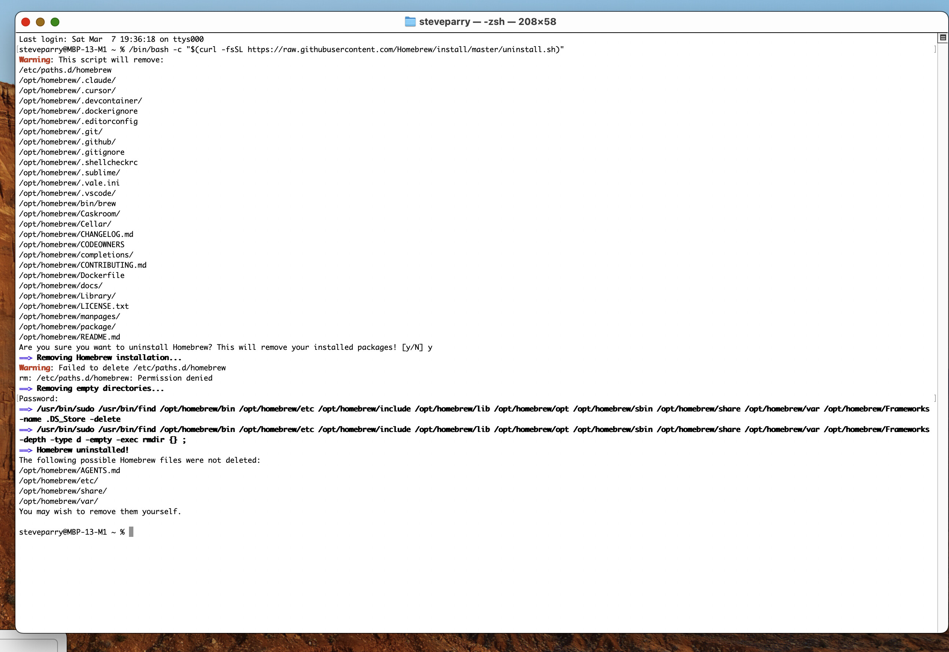Click the /opt/homebrew/Cellar/ path line
This screenshot has width=949, height=652.
coord(65,224)
